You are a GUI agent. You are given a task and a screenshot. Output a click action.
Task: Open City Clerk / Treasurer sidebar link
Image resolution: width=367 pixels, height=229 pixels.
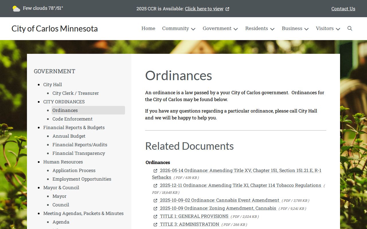click(76, 93)
